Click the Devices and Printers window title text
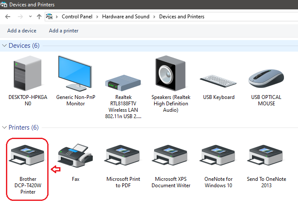The height and width of the screenshot is (203, 298). pos(32,5)
